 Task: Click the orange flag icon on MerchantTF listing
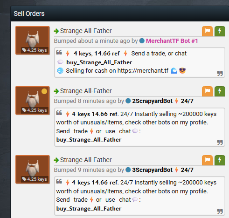pos(207,31)
